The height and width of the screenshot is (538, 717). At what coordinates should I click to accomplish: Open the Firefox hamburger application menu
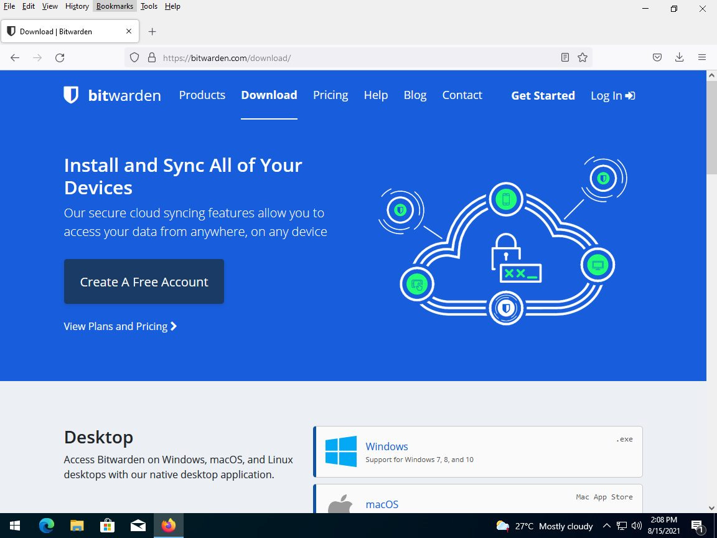point(702,57)
